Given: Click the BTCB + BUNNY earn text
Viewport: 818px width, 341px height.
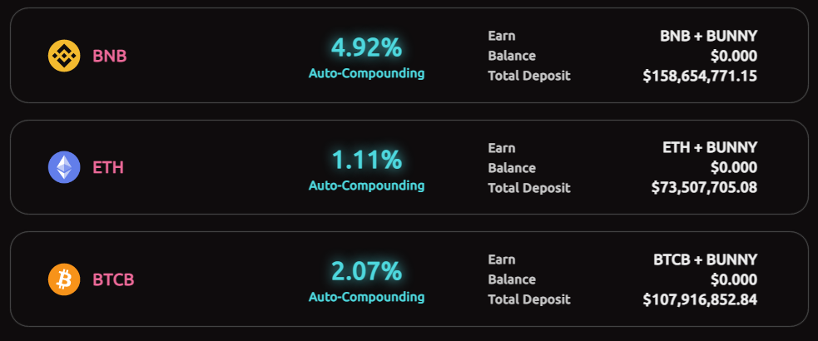Looking at the screenshot, I should 705,259.
